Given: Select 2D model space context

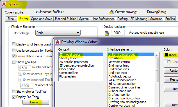Looking at the screenshot, I should [x=81, y=54].
